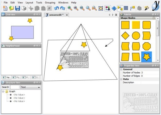Save the graph with the floppy disk icon
Viewport: 161px width, 115px height.
tap(17, 8)
